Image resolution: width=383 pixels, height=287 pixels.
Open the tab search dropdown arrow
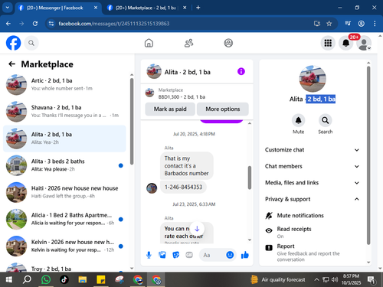8,8
